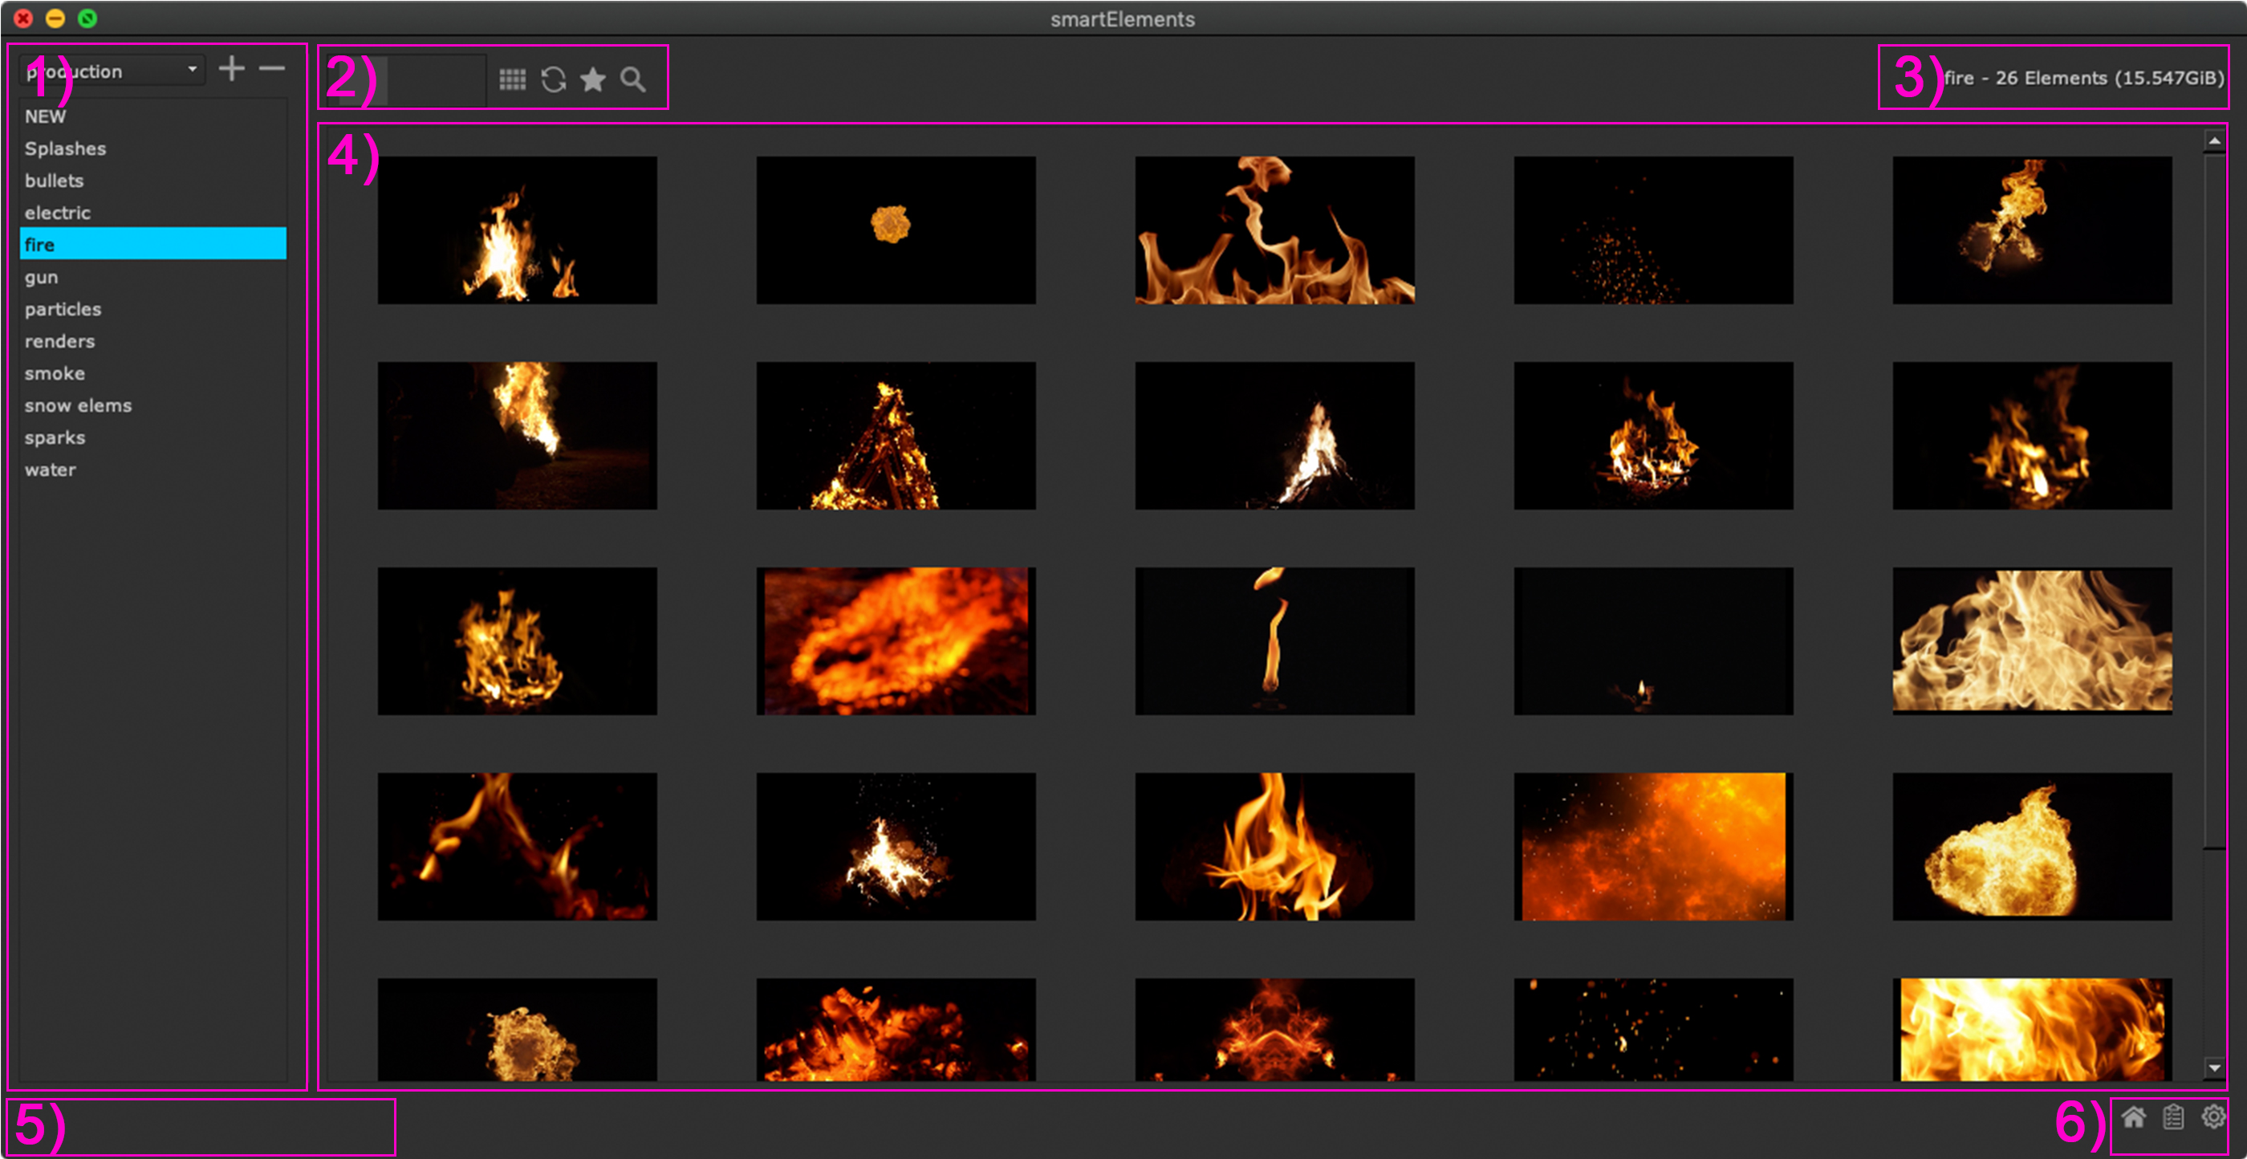Open search with the magnifier icon
2247x1159 pixels.
pos(633,80)
